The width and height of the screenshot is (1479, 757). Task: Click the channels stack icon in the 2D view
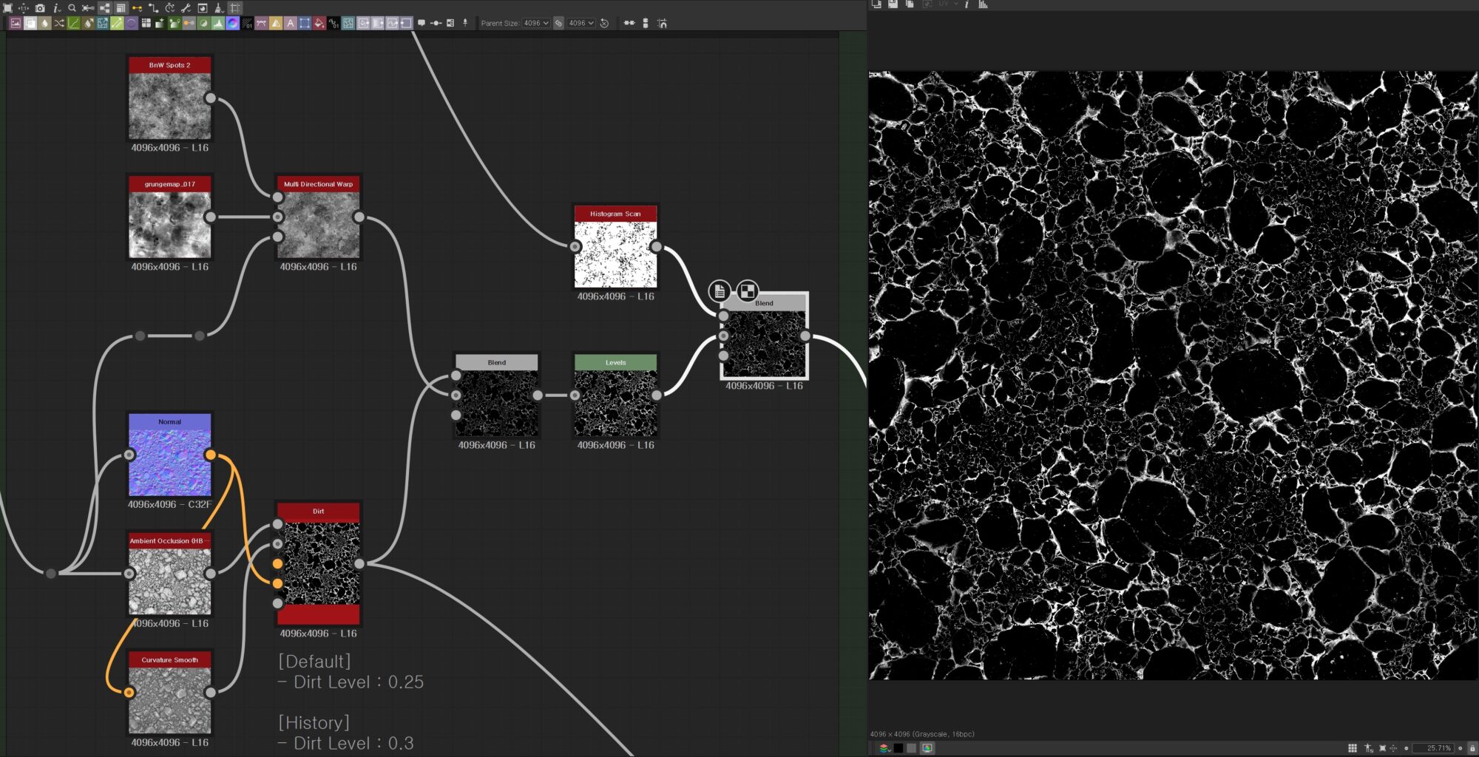884,748
